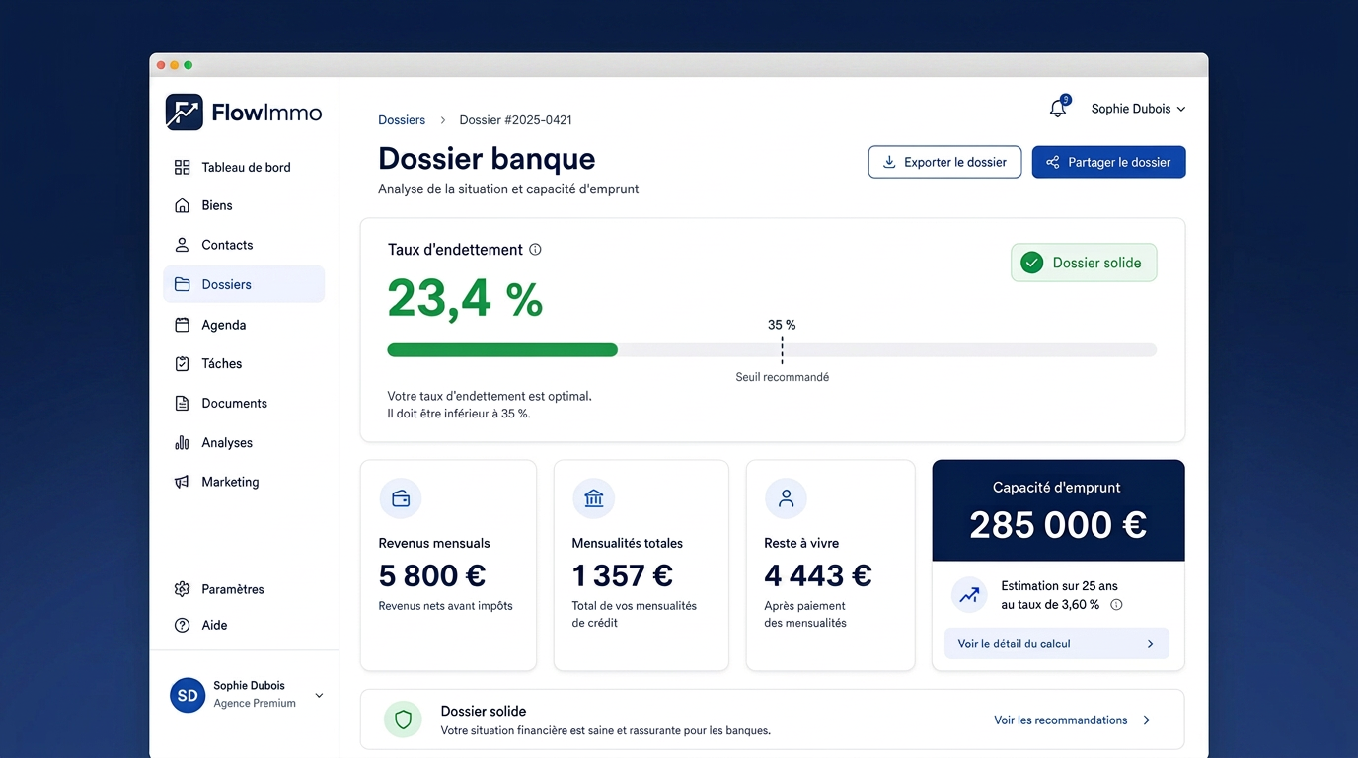Screen dimensions: 1358x758
Task: Open Tableau de bord in sidebar
Action: click(244, 167)
